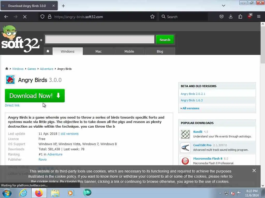
Task: Launch Internet Explorer from taskbar
Action: coord(23,193)
